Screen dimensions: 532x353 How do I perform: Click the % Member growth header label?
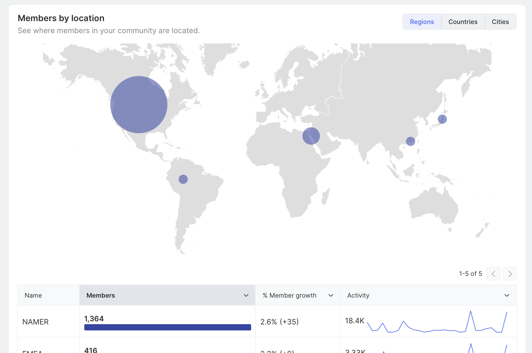click(x=289, y=295)
